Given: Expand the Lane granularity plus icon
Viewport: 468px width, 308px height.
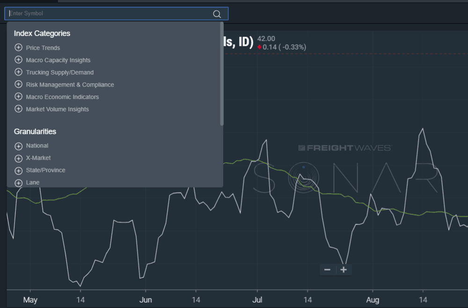Looking at the screenshot, I should point(19,183).
